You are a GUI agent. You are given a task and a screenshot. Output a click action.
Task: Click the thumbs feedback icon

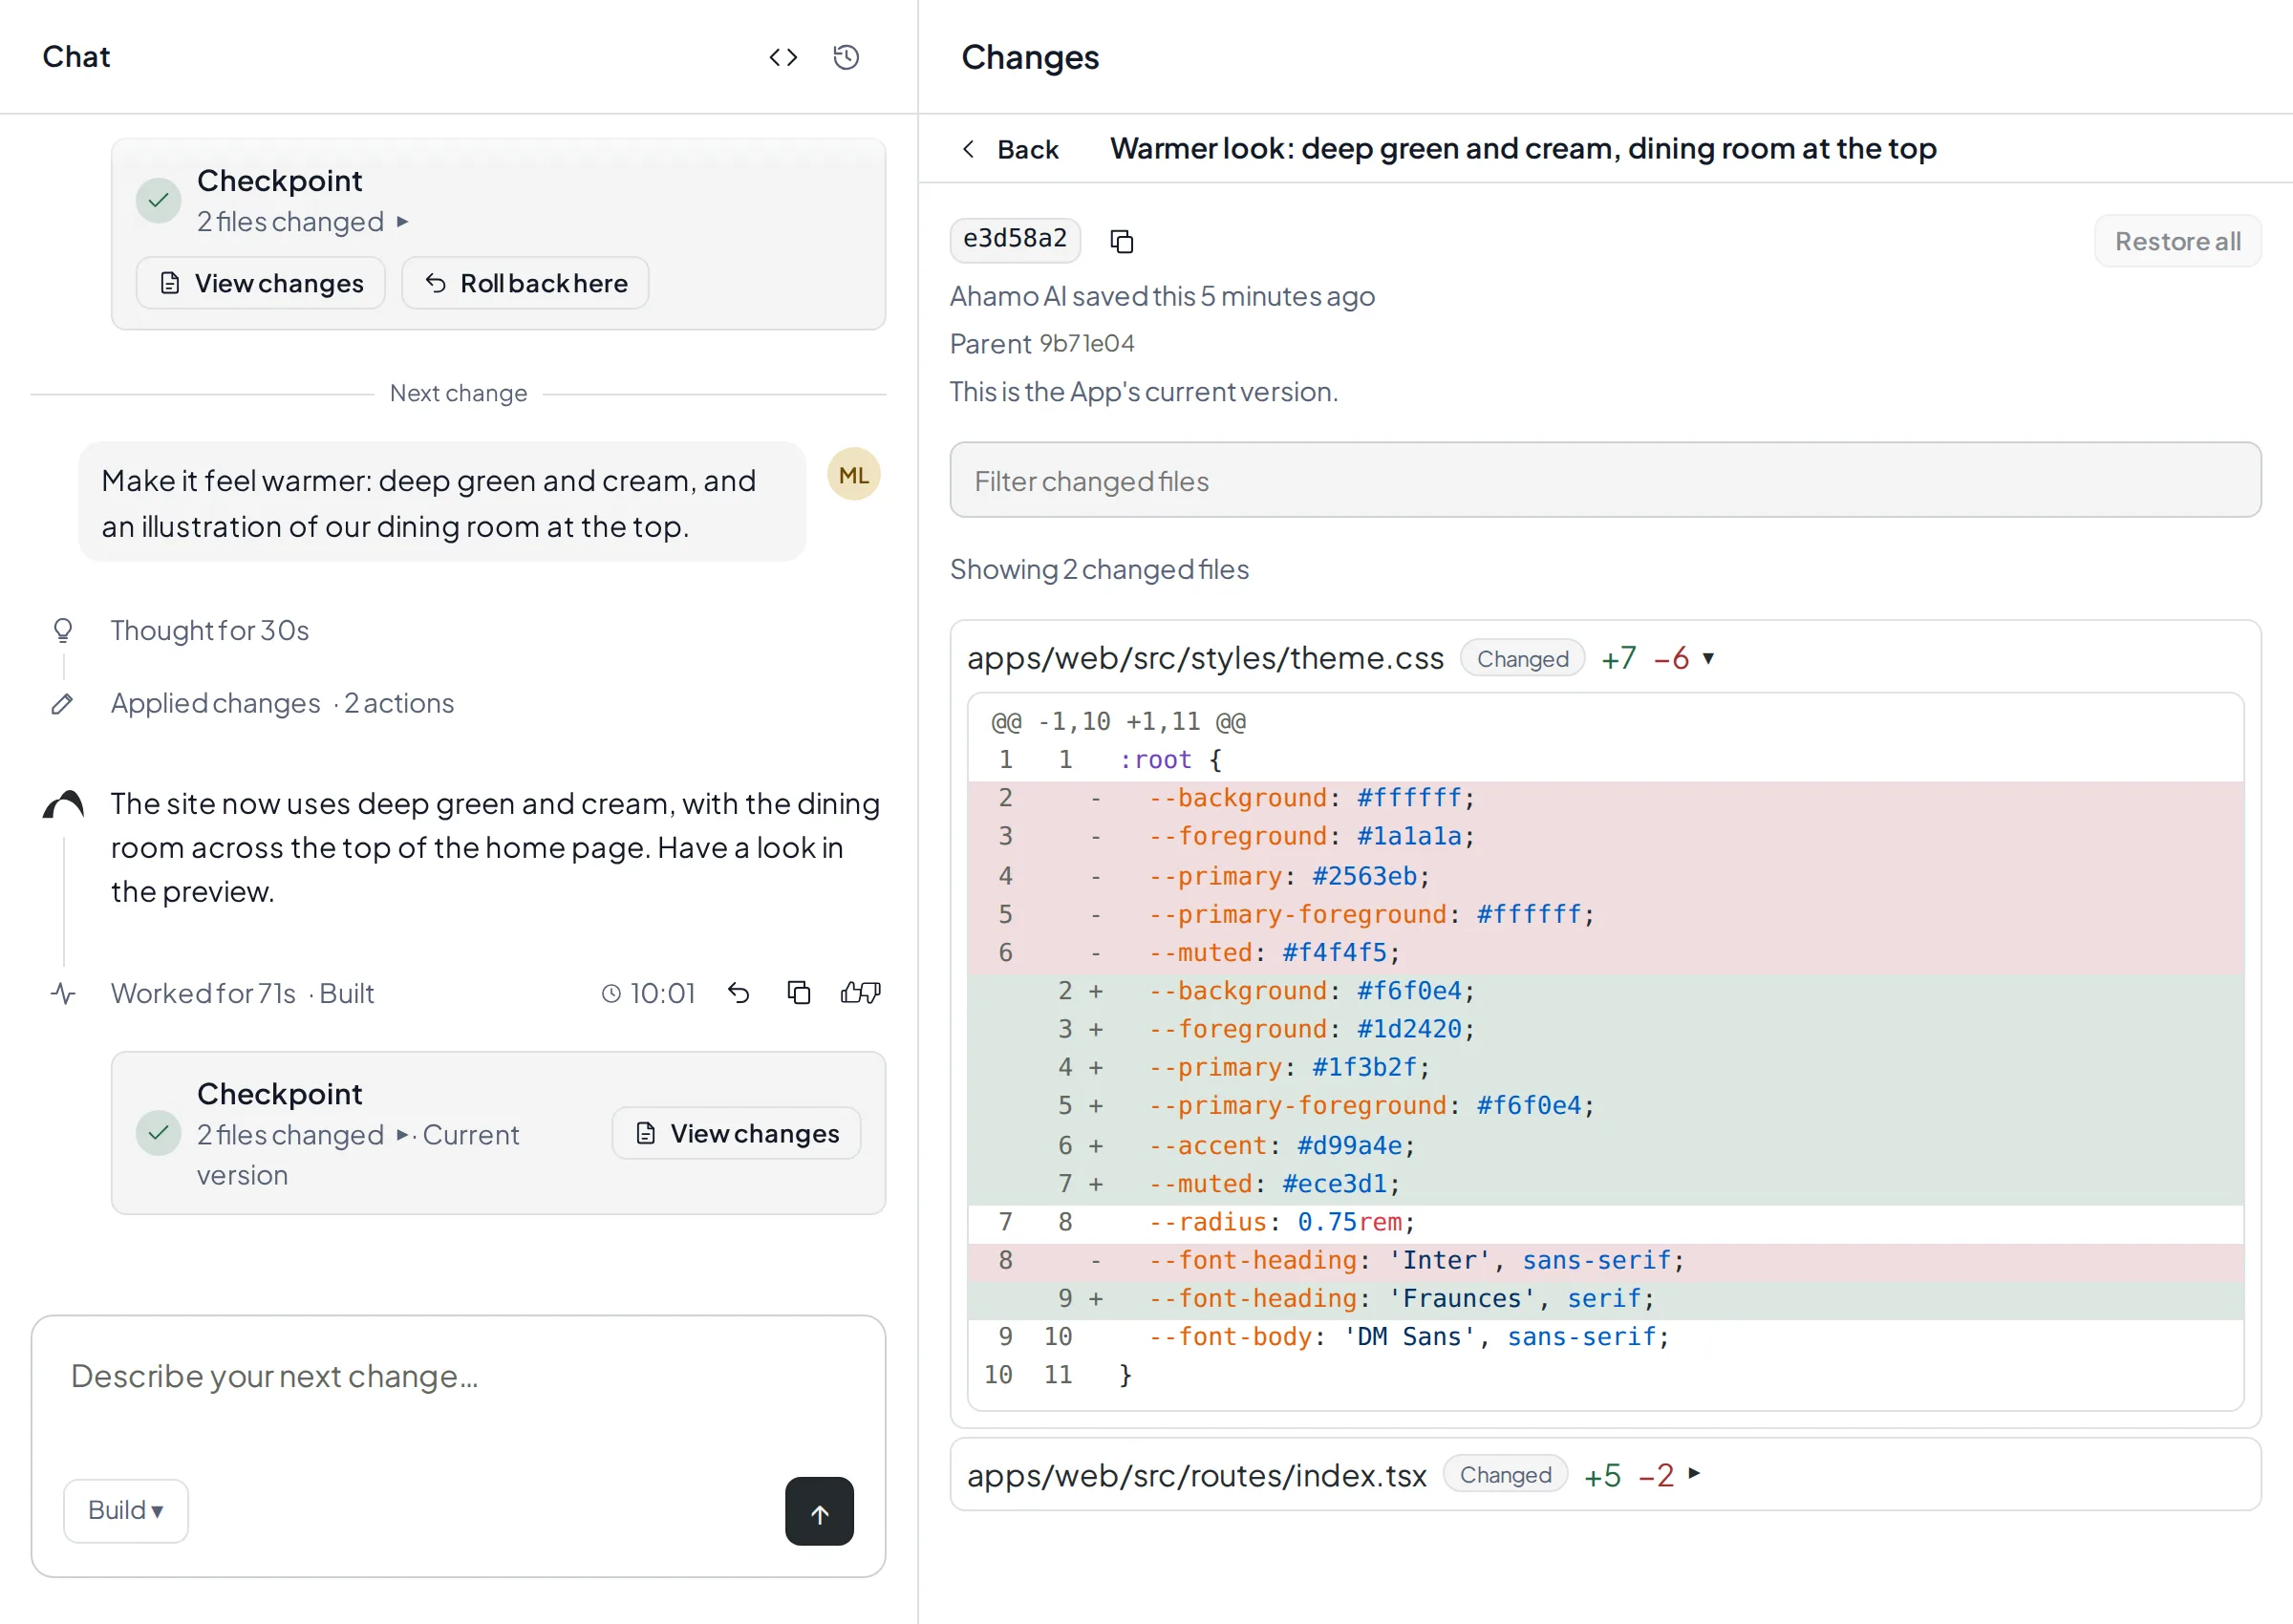861,993
